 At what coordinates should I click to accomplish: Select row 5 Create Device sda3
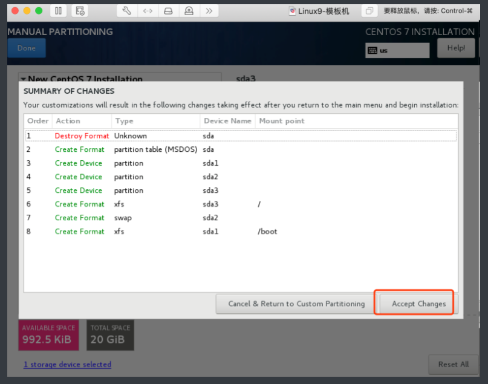241,190
